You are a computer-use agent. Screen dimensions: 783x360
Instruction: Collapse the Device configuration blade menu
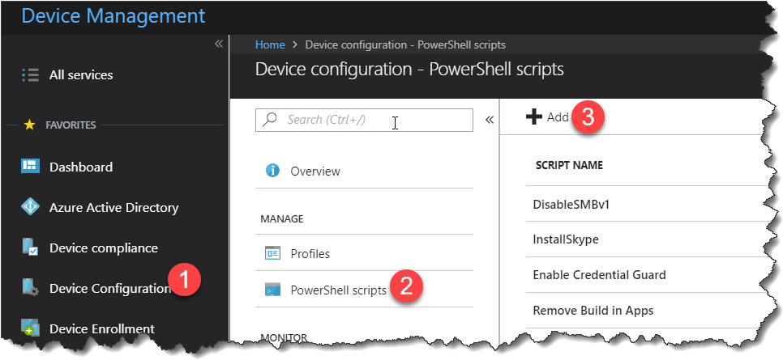coord(489,120)
